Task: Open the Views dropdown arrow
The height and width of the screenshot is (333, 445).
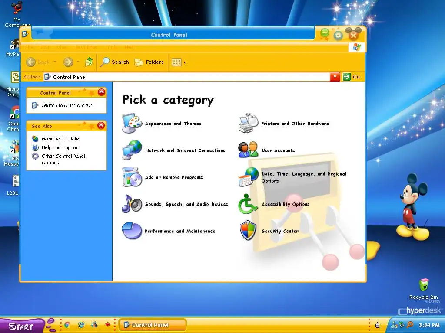Action: tap(185, 62)
